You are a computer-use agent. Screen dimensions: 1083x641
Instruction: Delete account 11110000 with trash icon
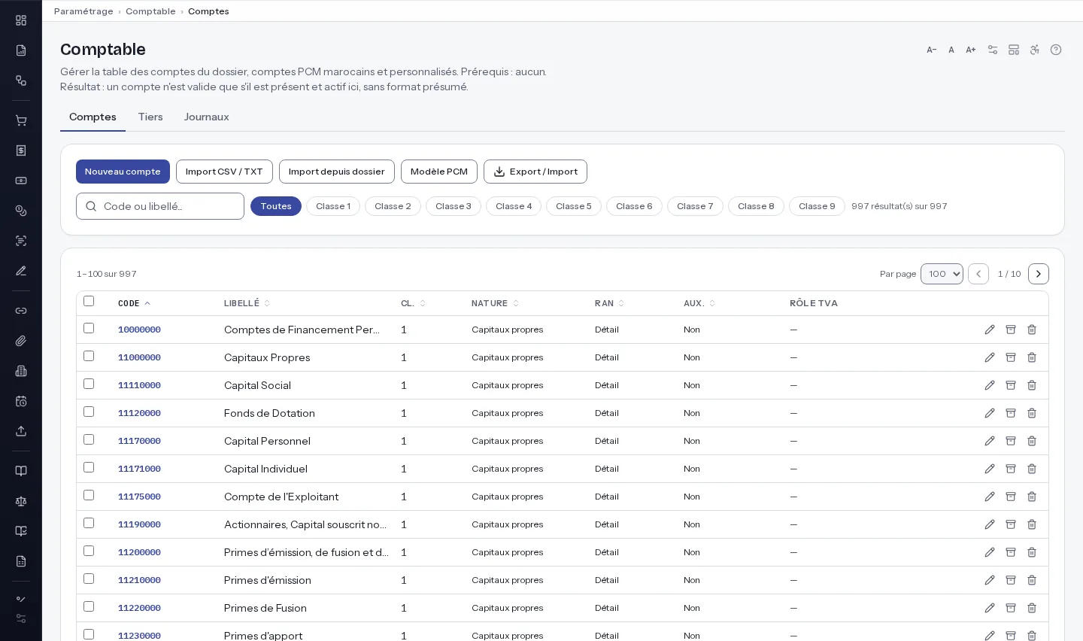coord(1032,385)
